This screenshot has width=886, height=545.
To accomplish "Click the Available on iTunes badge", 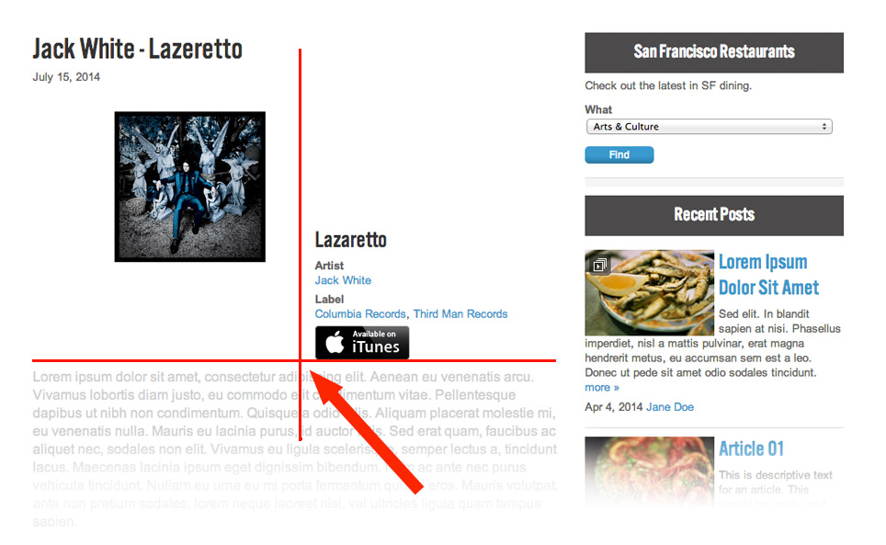I will pyautogui.click(x=362, y=342).
